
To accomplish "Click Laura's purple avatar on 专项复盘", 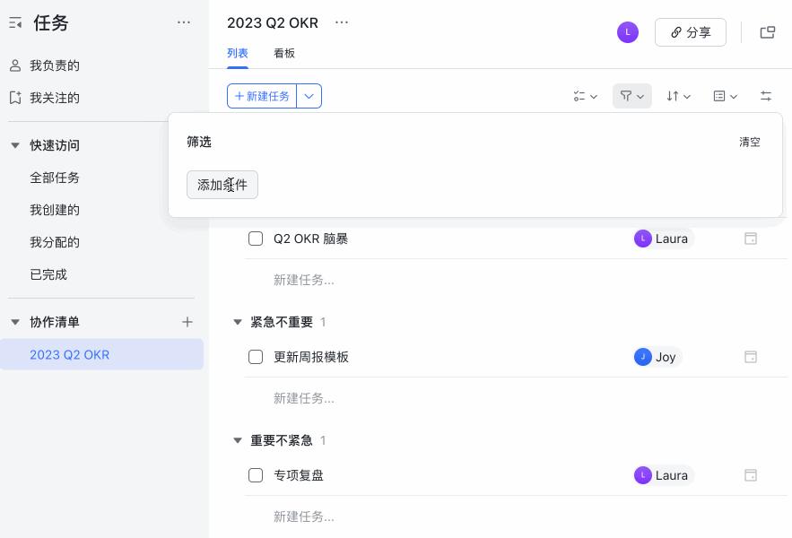I will [643, 475].
